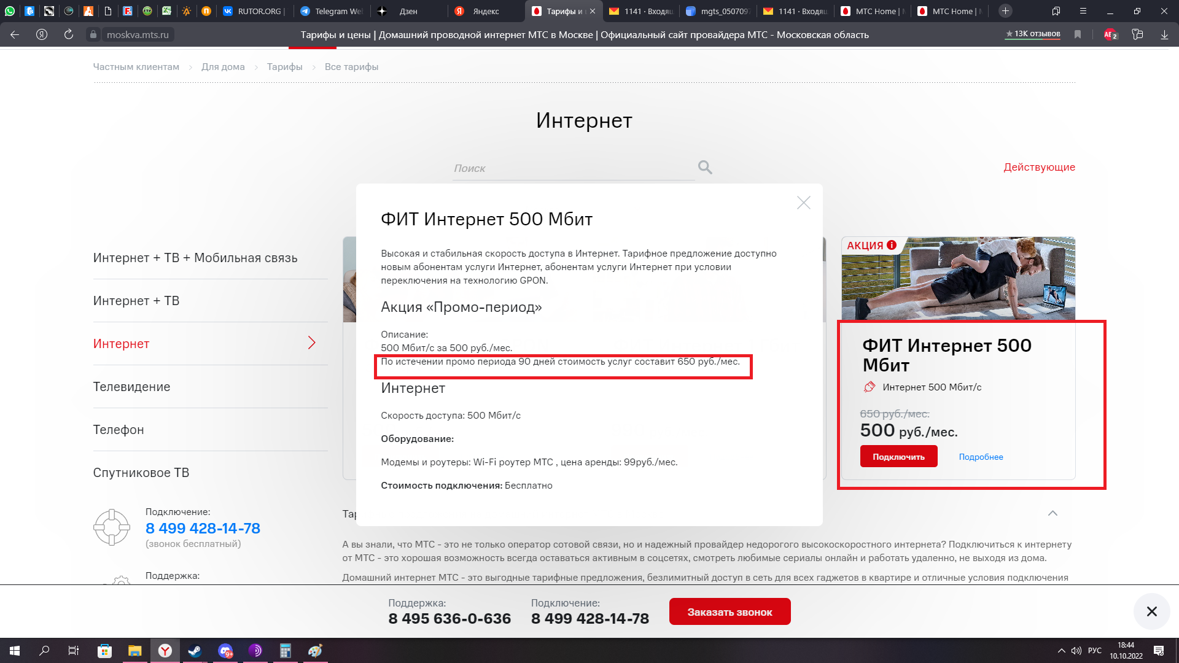Open the 13K отзывов site reviews

click(x=1033, y=34)
